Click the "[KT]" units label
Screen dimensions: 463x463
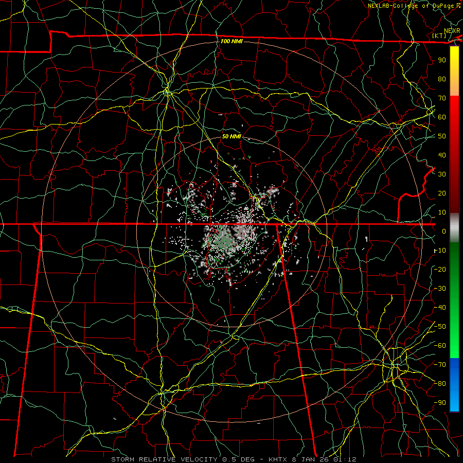(439, 35)
